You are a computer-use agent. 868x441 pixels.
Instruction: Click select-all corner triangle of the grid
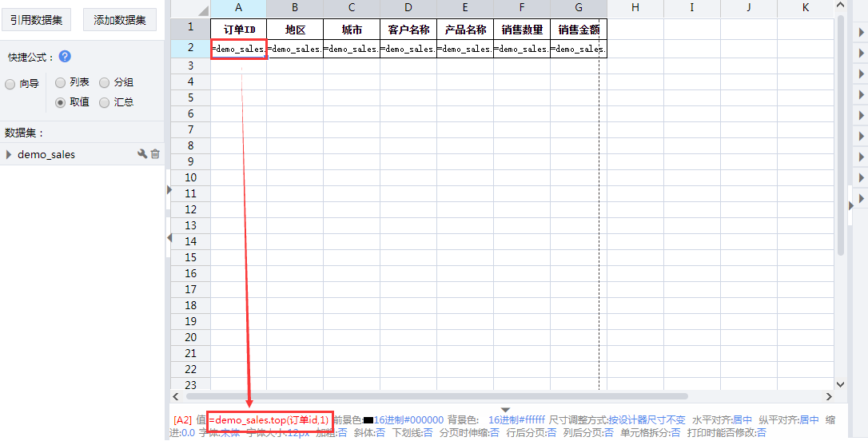[190, 8]
